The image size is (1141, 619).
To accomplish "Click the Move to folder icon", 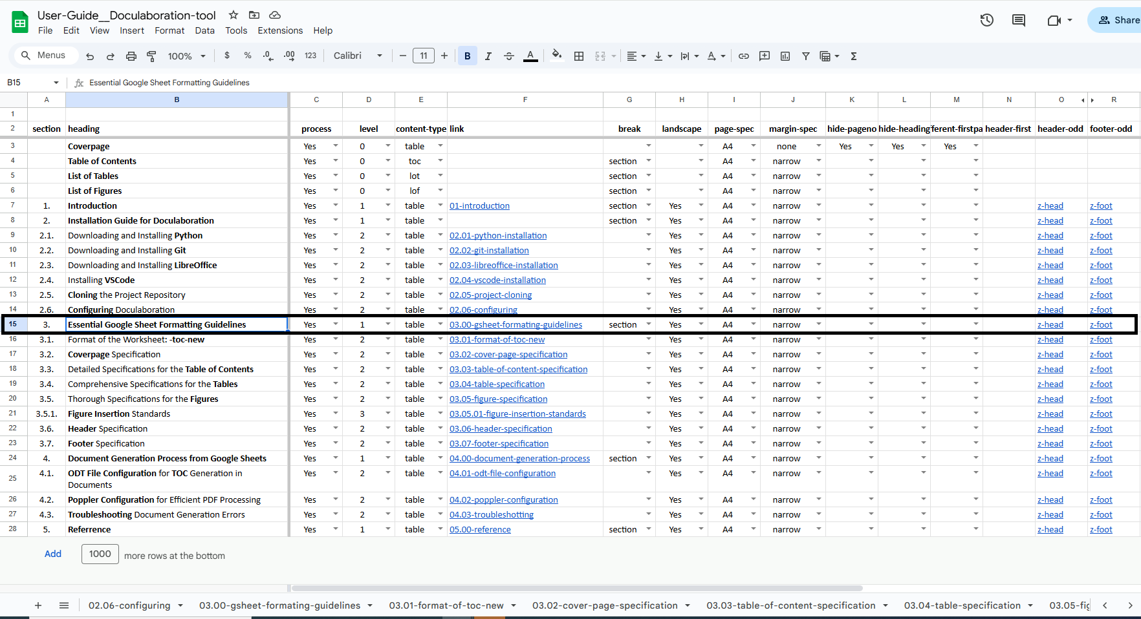I will [x=254, y=15].
